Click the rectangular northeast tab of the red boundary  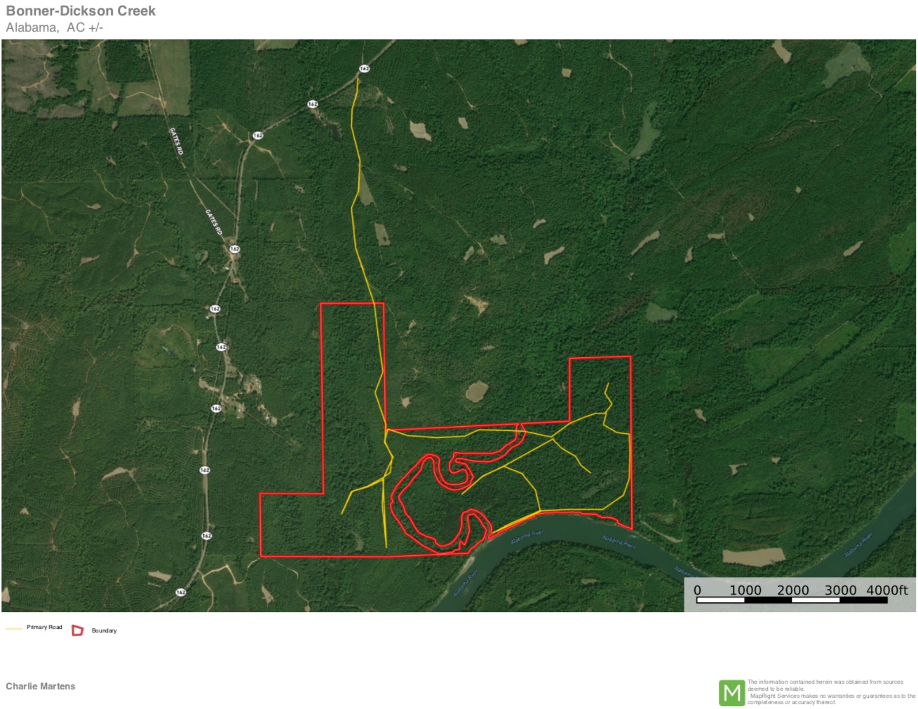[x=600, y=388]
